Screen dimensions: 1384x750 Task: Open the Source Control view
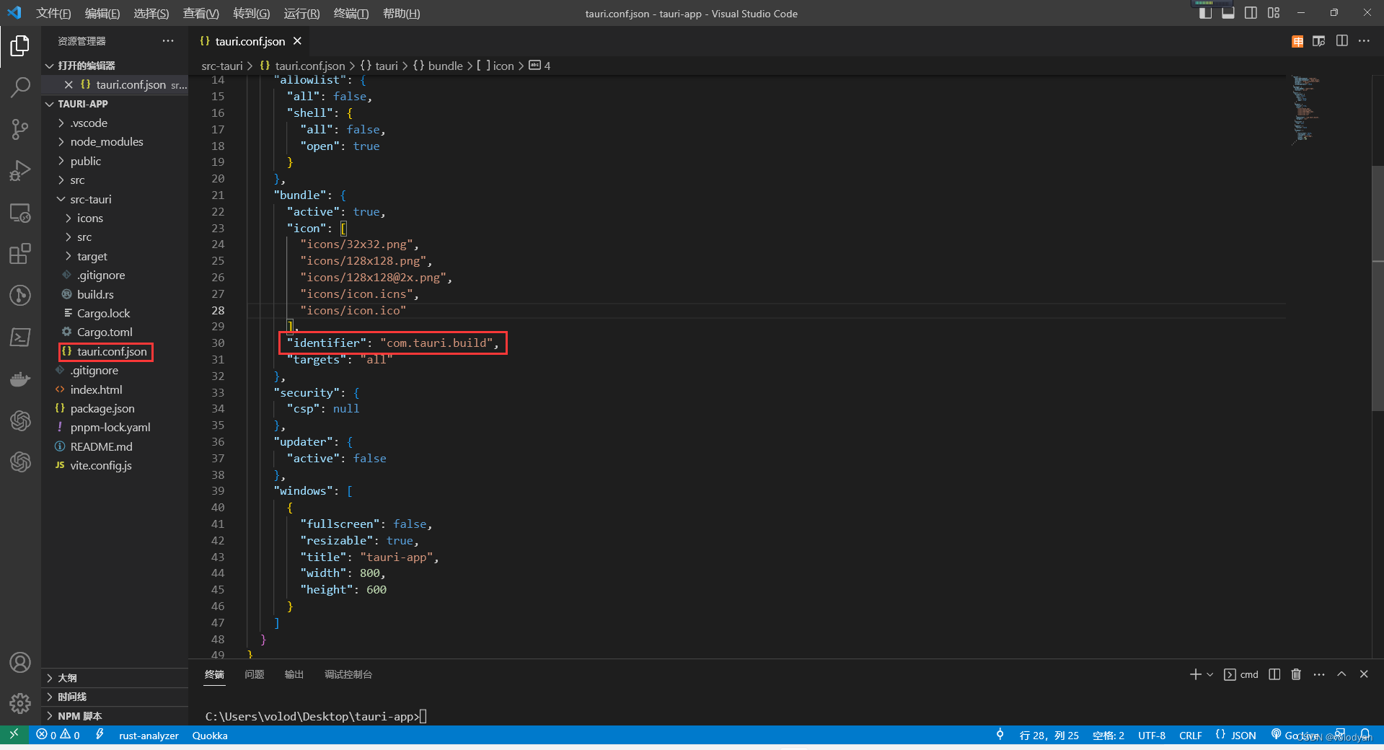click(x=20, y=130)
